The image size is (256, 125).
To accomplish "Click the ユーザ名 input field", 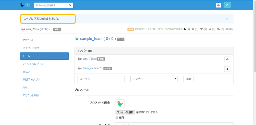I will pyautogui.click(x=101, y=79).
